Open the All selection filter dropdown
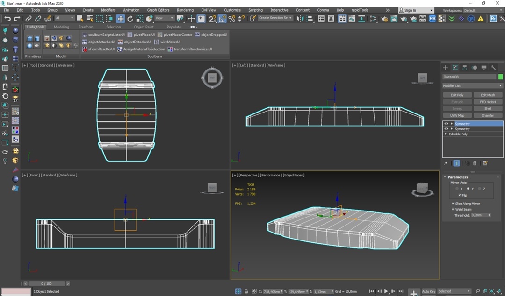The image size is (505, 296). [65, 18]
